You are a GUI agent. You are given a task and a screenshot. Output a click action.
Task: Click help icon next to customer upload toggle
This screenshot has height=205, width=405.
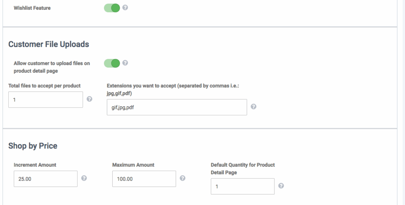[x=125, y=63]
